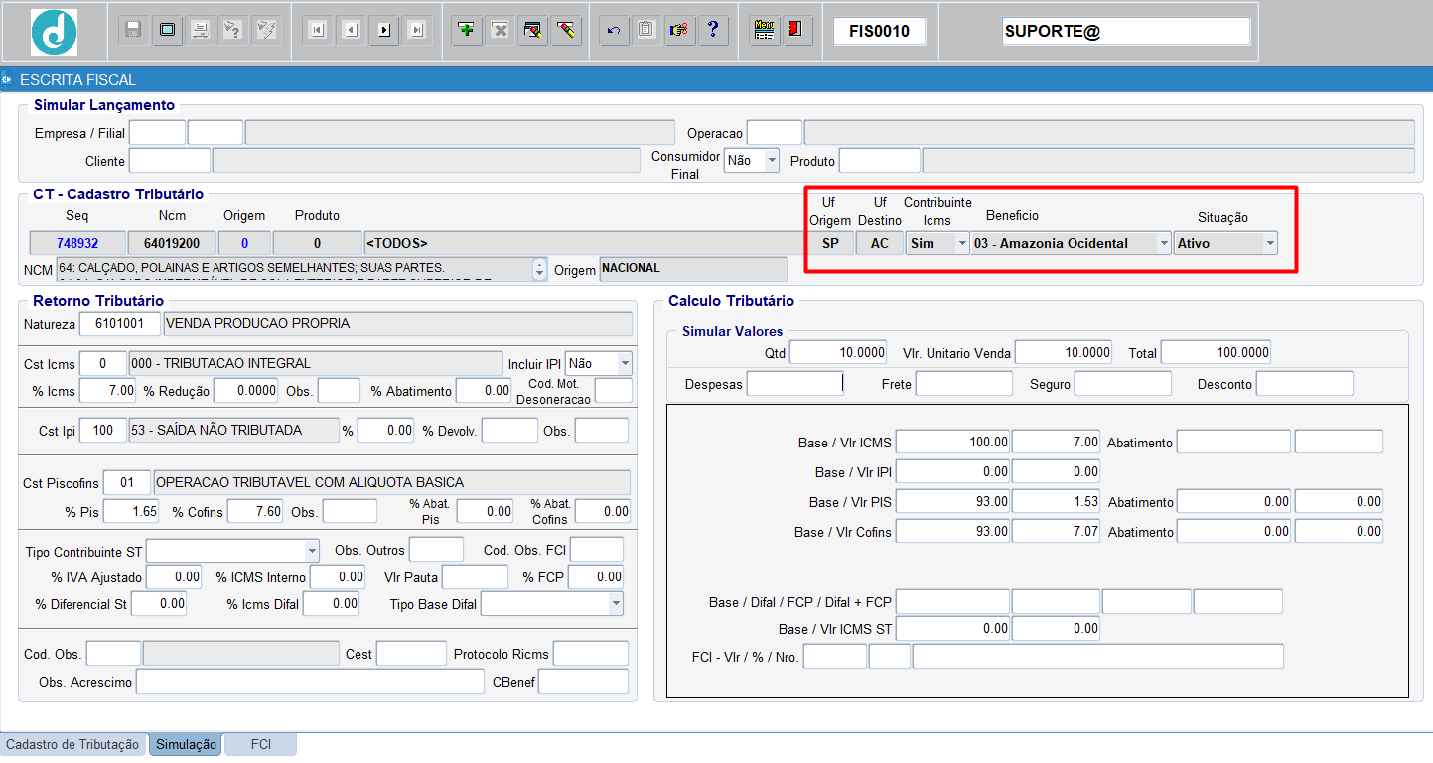Click the Base ICMS value 100.00
1433x763 pixels.
tap(953, 443)
